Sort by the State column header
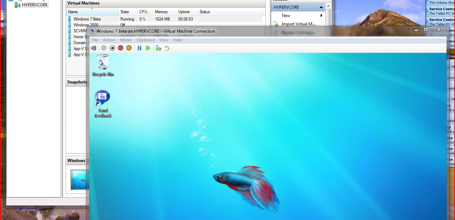 (x=128, y=12)
